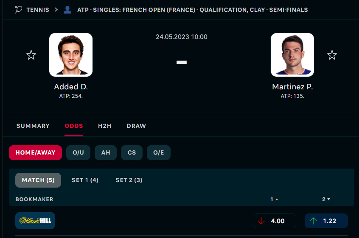The width and height of the screenshot is (359, 238).
Task: Select the O/U odds type
Action: click(79, 152)
